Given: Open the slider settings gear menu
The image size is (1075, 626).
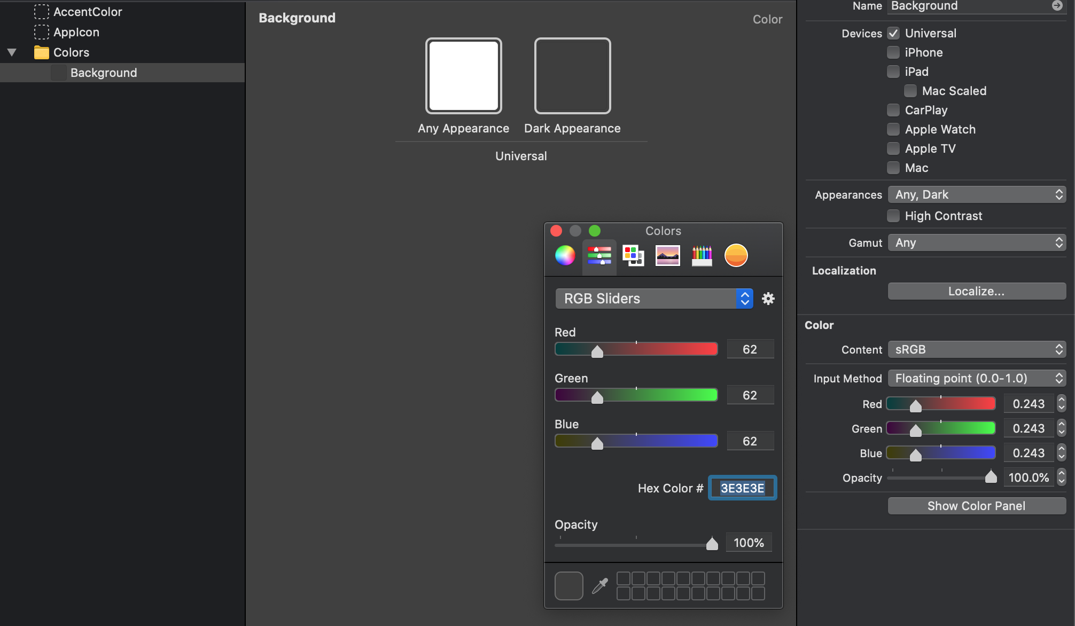Looking at the screenshot, I should (768, 299).
